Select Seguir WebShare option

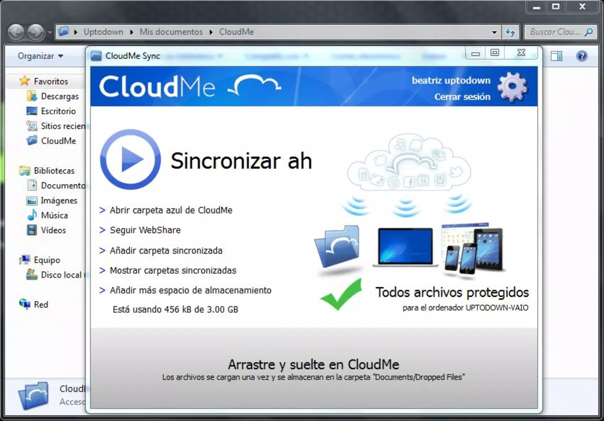[145, 230]
